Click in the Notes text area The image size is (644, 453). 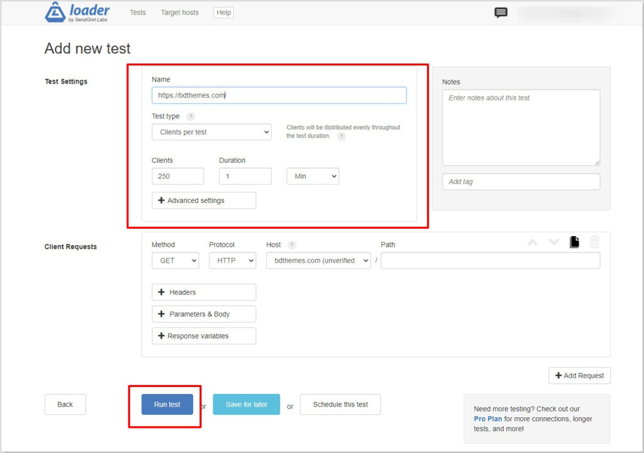coord(521,128)
